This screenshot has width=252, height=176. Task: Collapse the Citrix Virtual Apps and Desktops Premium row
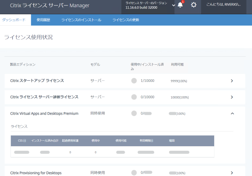[x=232, y=113]
